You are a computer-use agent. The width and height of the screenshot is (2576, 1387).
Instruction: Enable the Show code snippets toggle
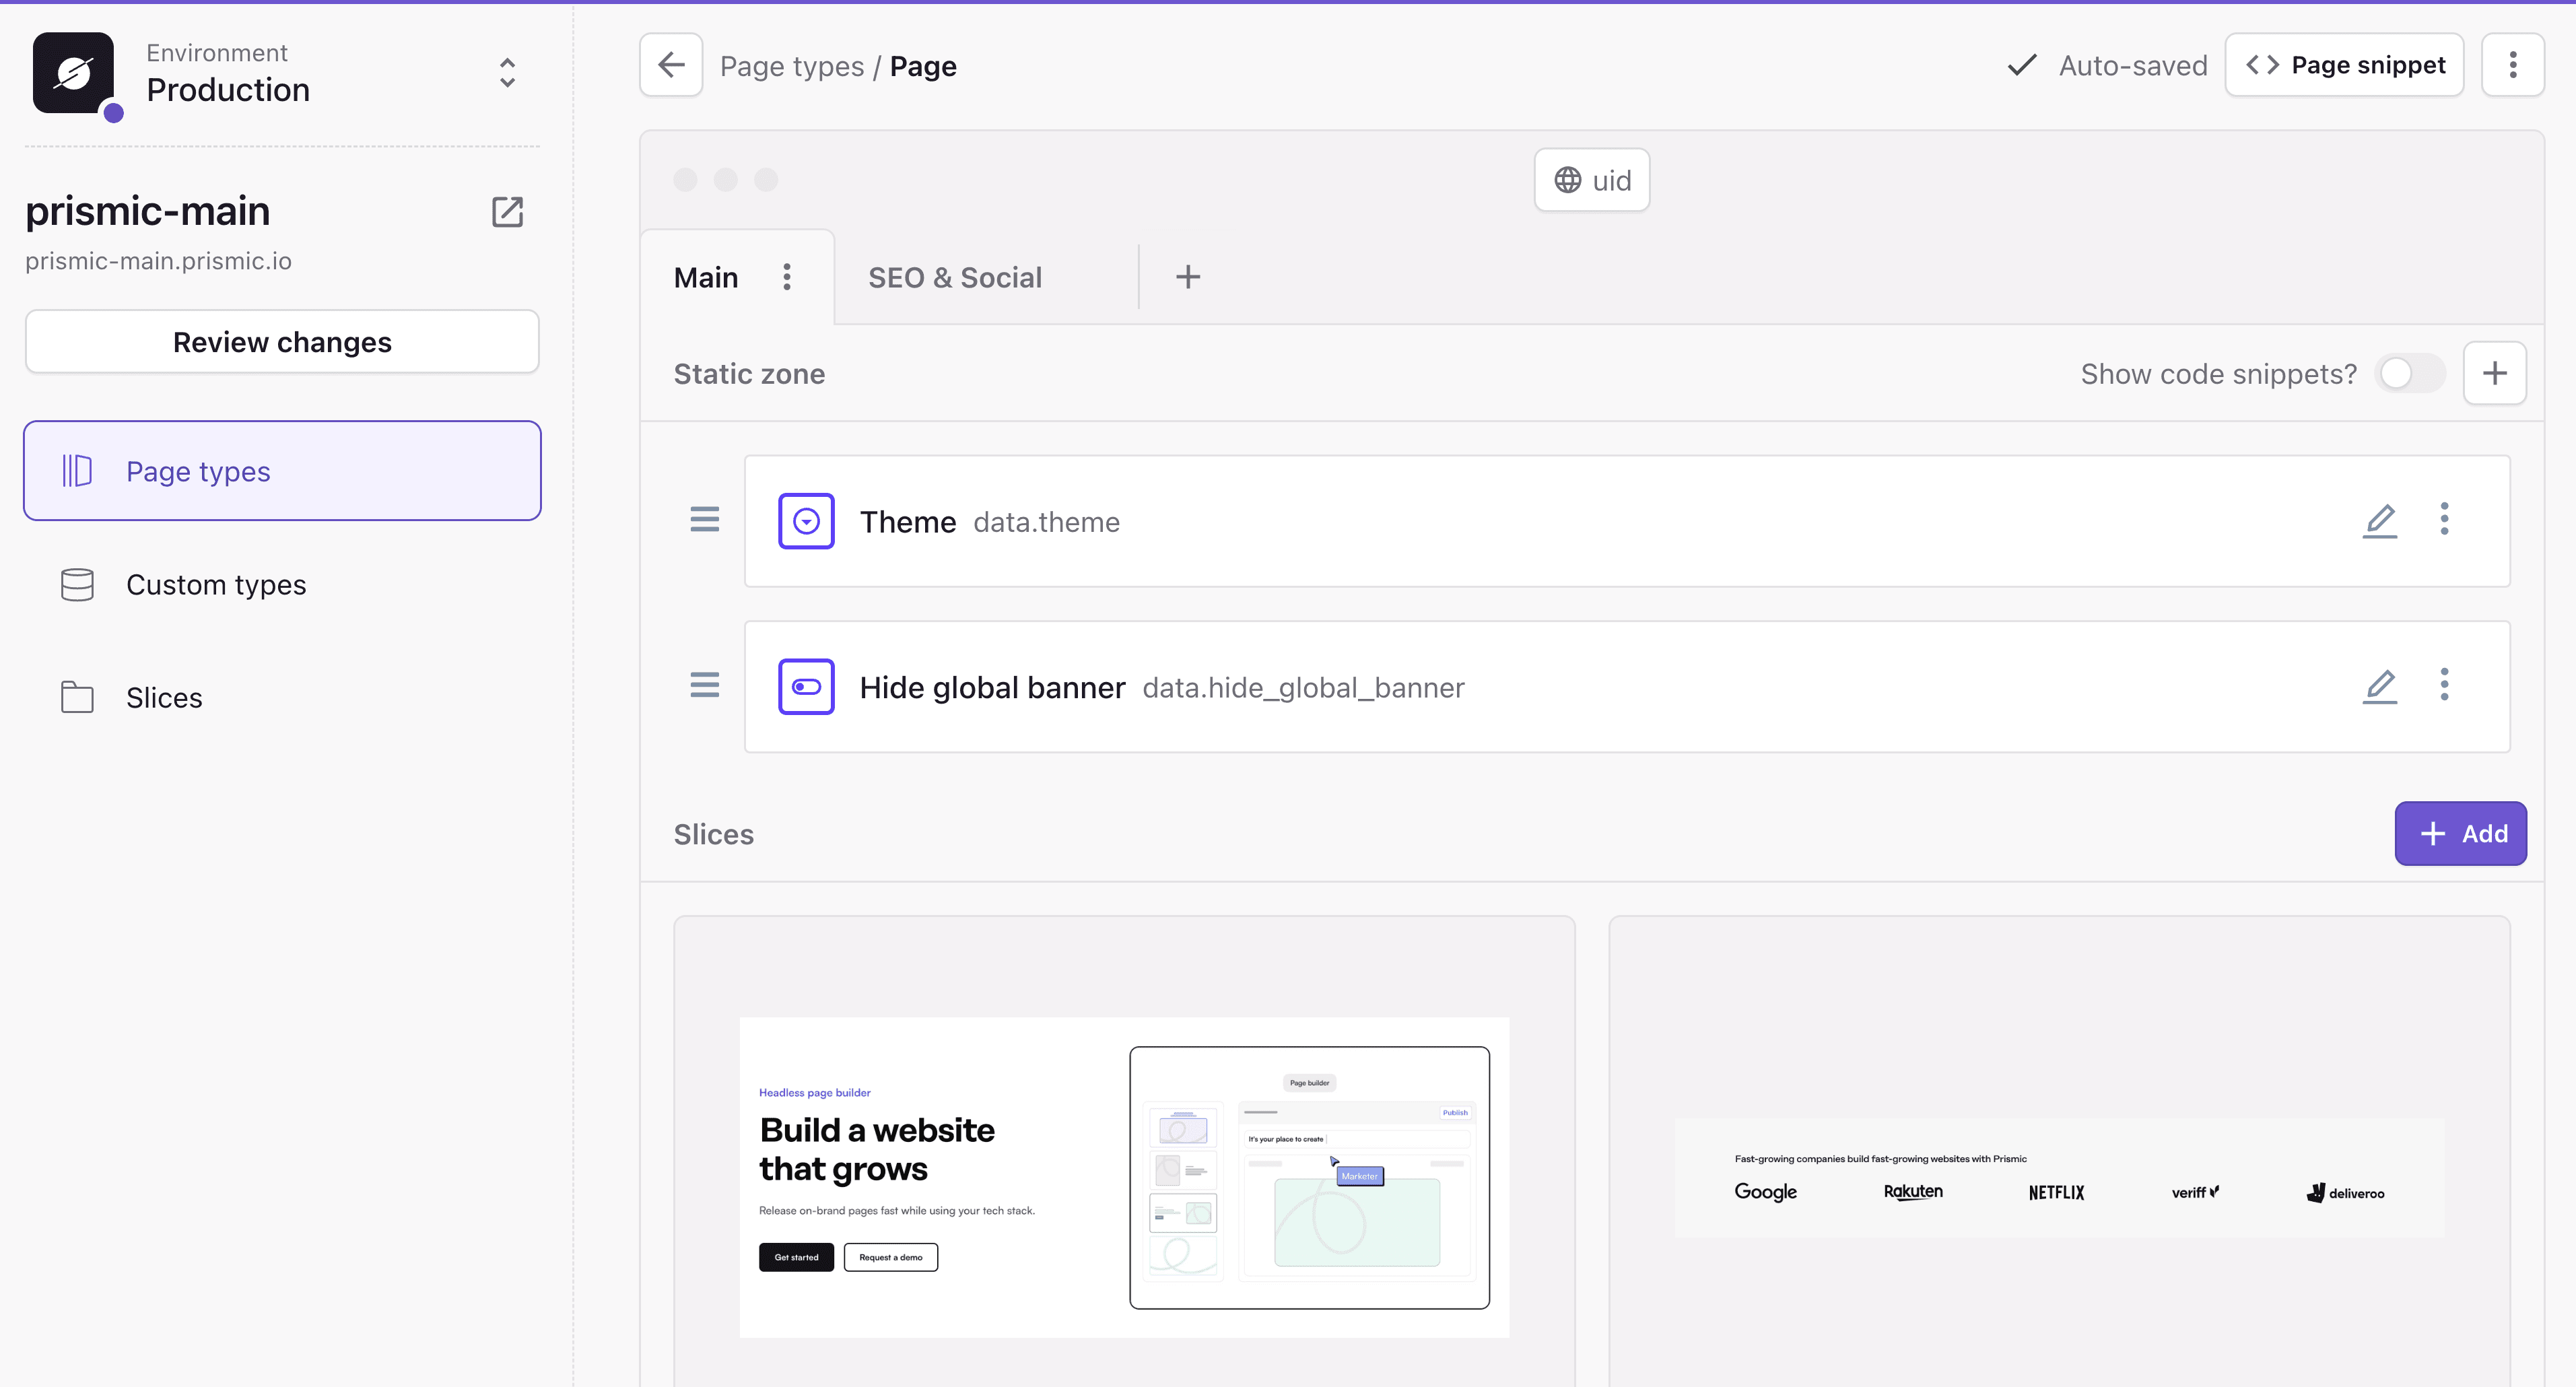point(2409,373)
